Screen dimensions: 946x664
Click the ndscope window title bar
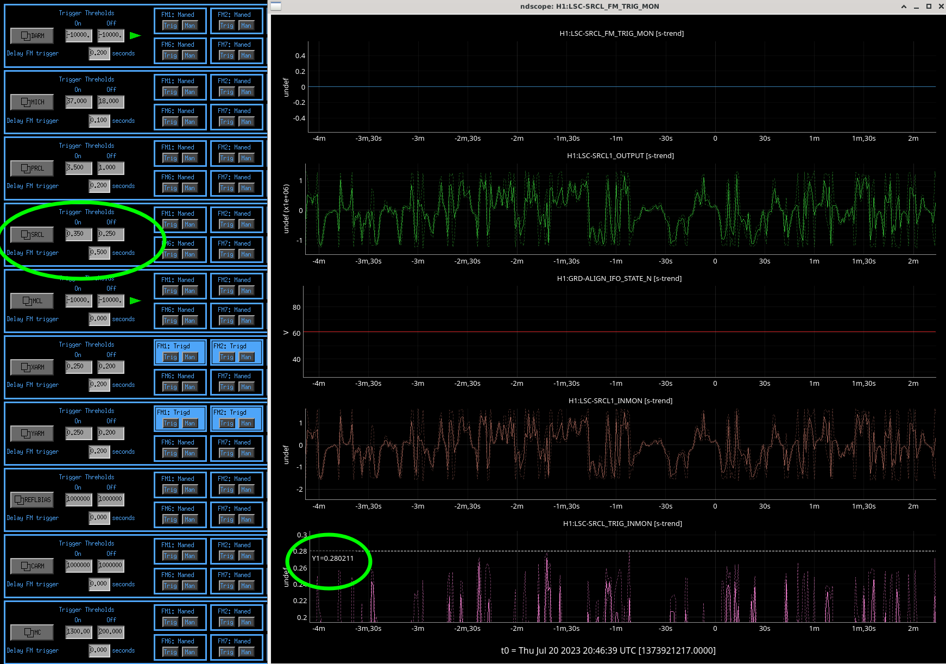point(589,7)
